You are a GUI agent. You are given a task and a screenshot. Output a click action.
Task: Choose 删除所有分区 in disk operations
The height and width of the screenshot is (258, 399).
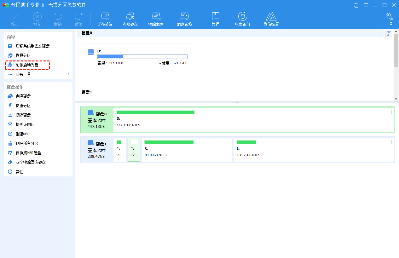pyautogui.click(x=23, y=143)
